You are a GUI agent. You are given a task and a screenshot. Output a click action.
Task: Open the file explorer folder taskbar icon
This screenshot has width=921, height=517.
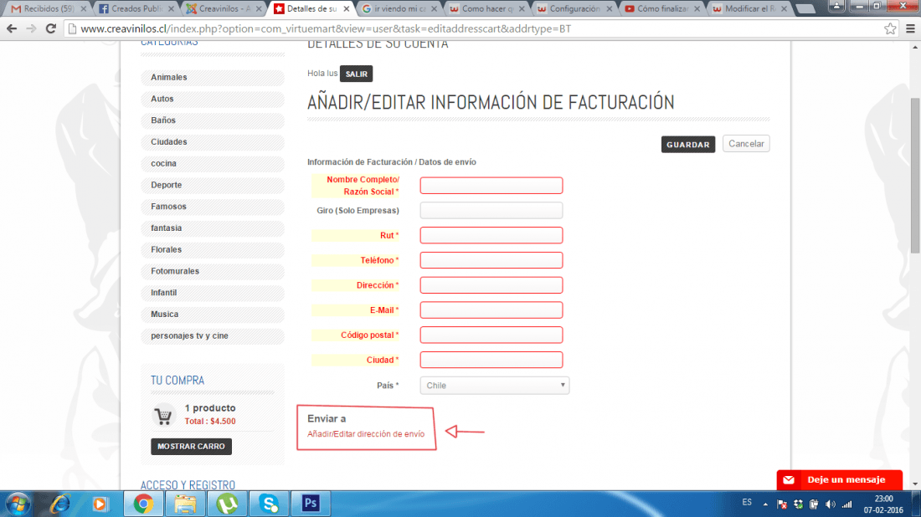(x=185, y=504)
